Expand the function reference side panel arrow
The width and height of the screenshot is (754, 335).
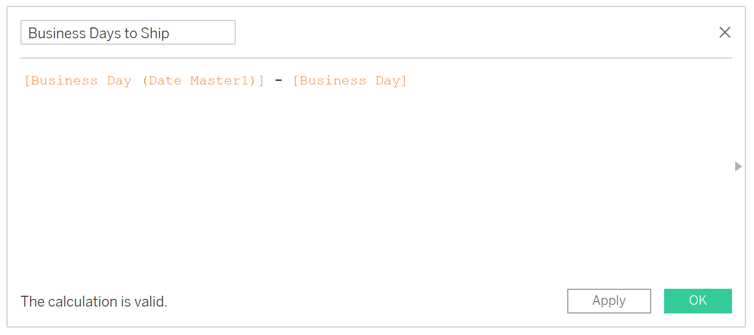(738, 167)
